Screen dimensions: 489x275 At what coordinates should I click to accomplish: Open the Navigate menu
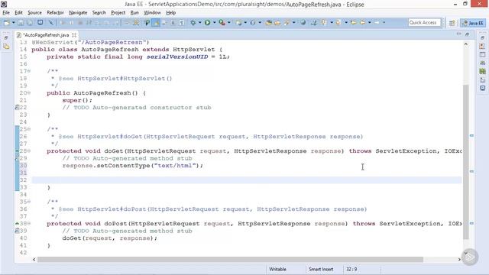point(78,12)
